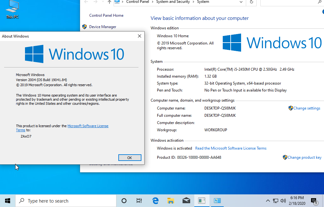Screen dimensions: 324x207
Task: Open Control Panel Home link
Action: [x=106, y=15]
